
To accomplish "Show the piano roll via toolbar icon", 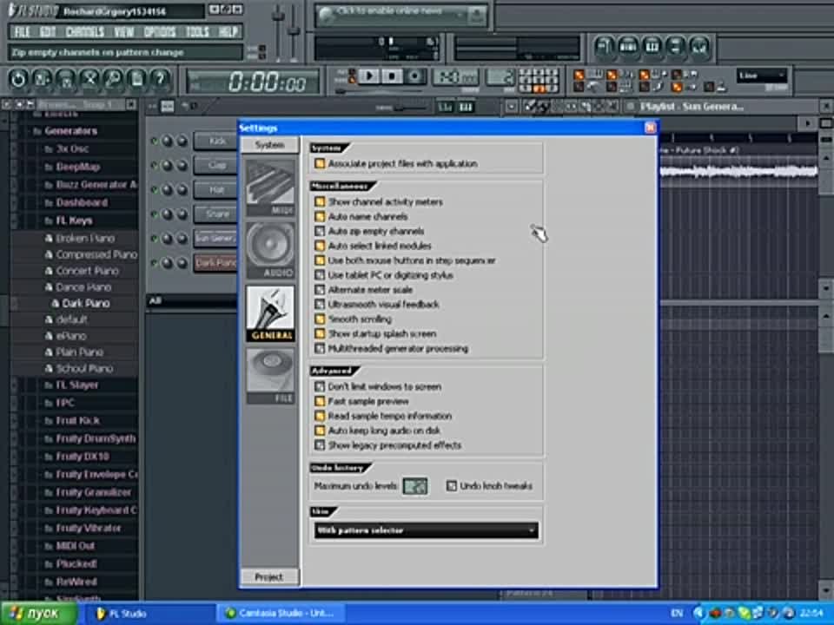I will click(x=652, y=47).
